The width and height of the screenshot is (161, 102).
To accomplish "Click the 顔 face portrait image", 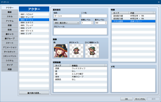I will click(61, 51).
